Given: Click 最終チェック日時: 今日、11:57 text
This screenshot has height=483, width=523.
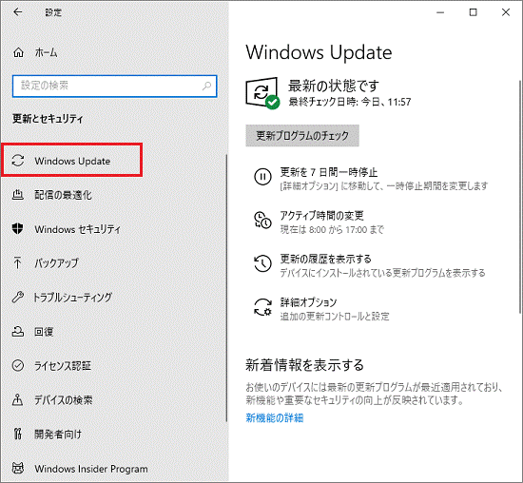Looking at the screenshot, I should tap(350, 102).
